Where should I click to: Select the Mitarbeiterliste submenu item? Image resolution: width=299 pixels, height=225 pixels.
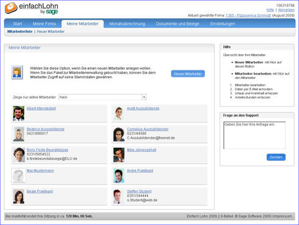(x=20, y=31)
